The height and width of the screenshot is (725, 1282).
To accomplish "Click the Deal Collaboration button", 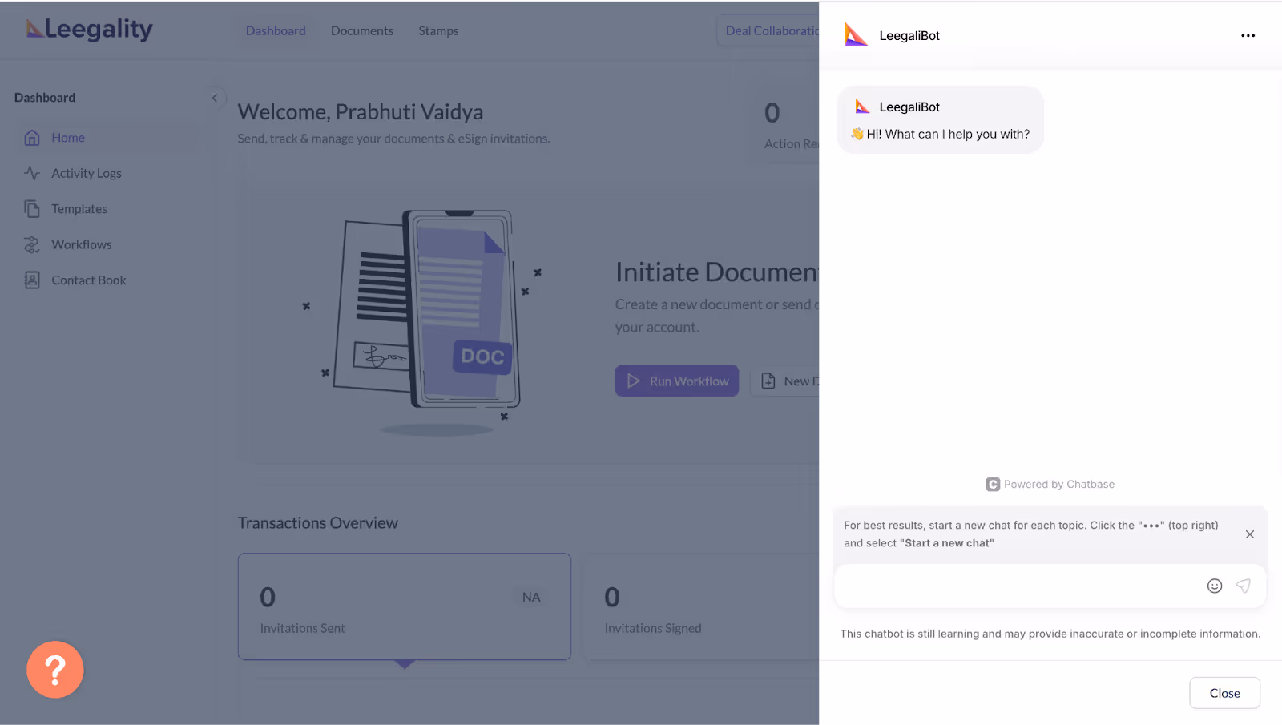I will [x=768, y=30].
